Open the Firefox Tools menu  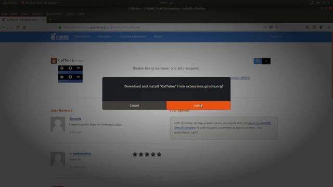point(70,14)
